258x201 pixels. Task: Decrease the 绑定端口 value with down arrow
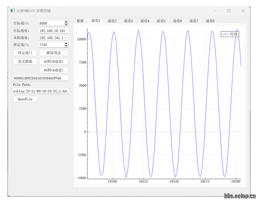[66, 46]
